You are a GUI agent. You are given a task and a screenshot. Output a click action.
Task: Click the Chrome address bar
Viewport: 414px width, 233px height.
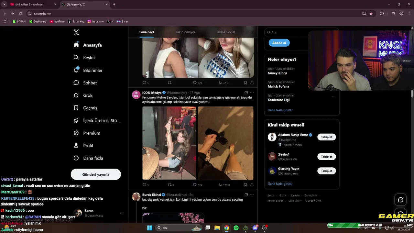194,14
